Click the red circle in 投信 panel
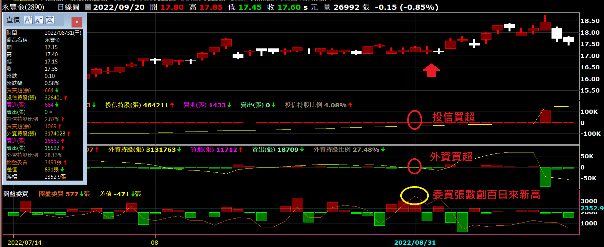 coord(414,120)
